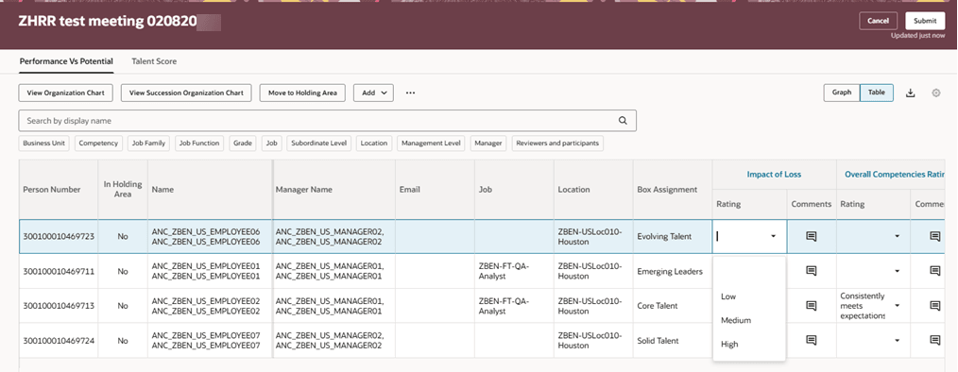Viewport: 958px width, 372px height.
Task: Open the Competency filter chip
Action: pyautogui.click(x=99, y=143)
